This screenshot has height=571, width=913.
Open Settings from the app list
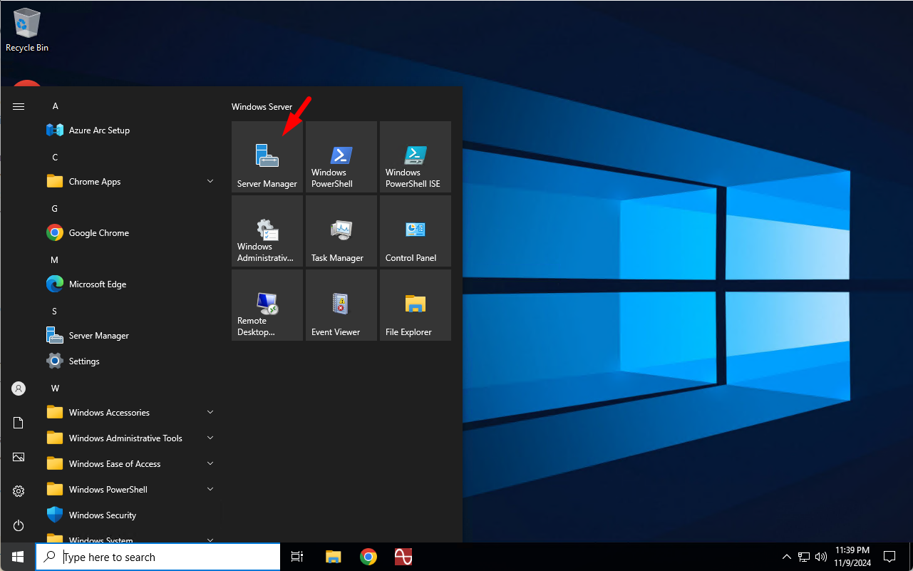coord(131,361)
